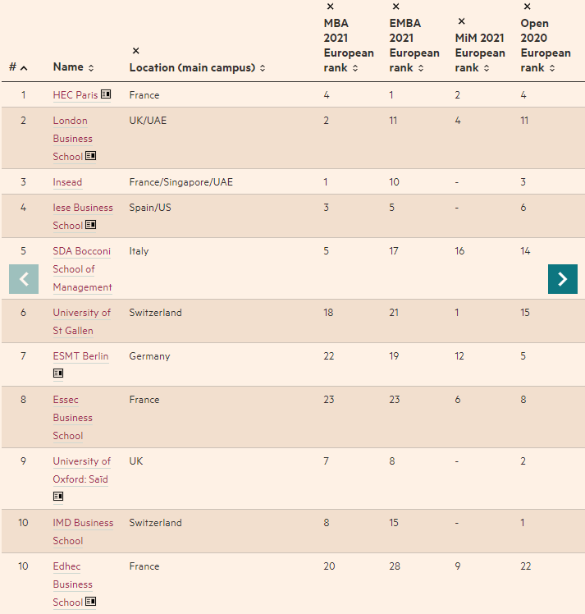Click profile icon beside Edhec Business School

(91, 602)
